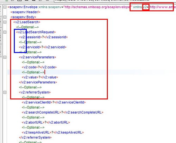This screenshot has height=143, width=176.
Task: Collapse the v2:LoadSearch node
Action: [5, 22]
